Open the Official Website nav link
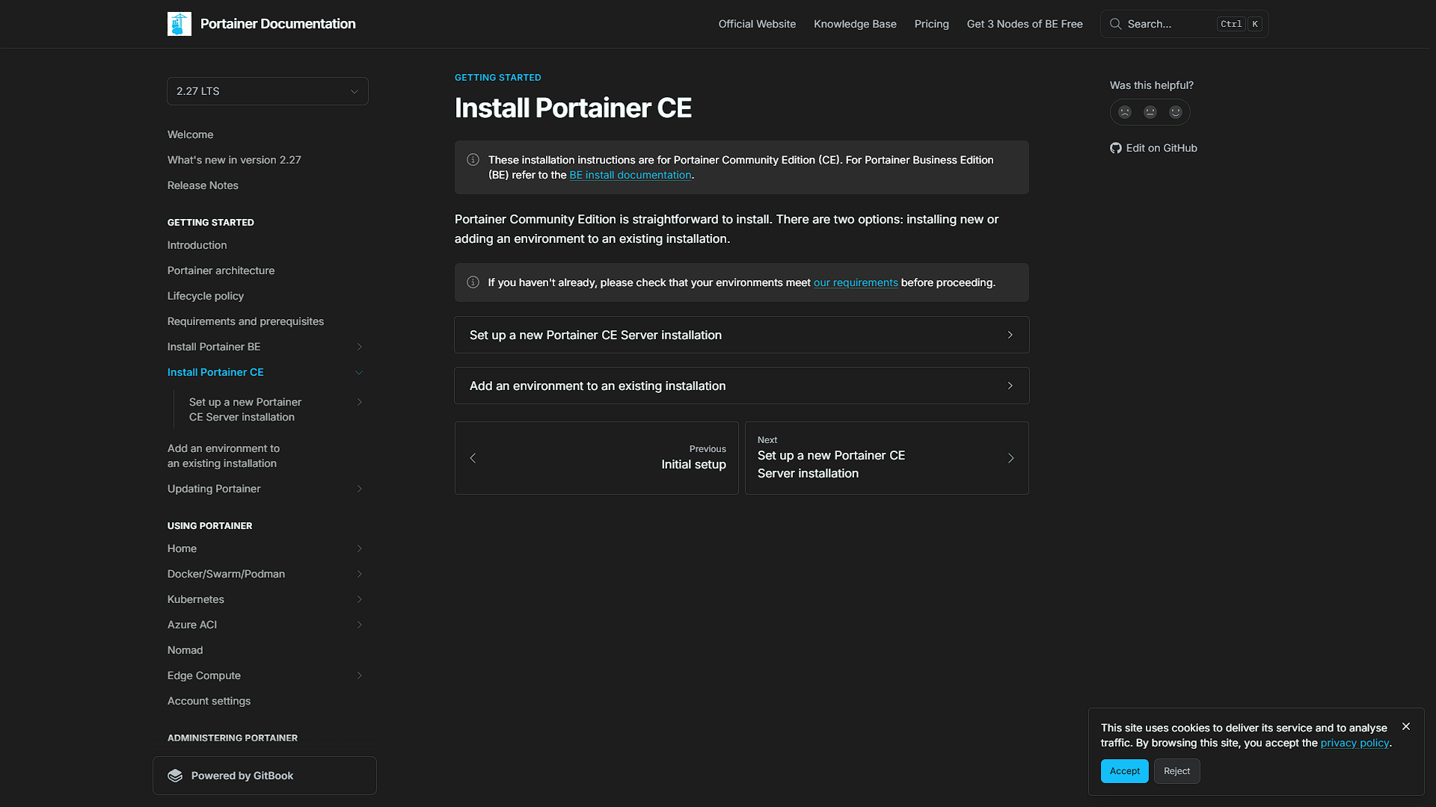 click(757, 24)
